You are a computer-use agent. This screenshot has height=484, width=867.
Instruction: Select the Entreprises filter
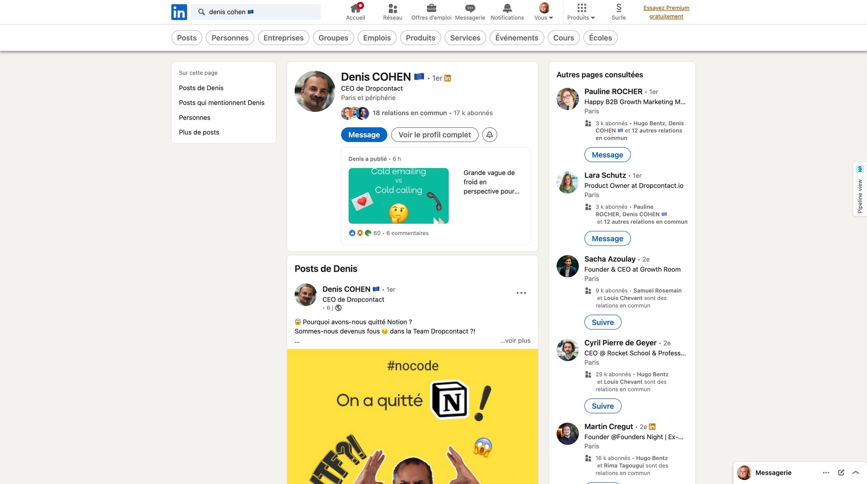284,38
